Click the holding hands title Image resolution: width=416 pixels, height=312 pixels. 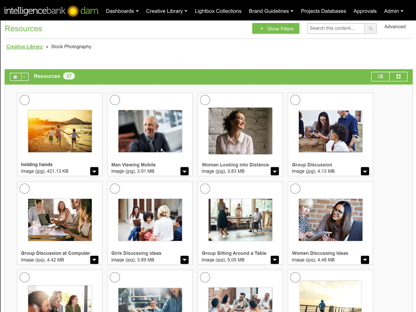37,165
